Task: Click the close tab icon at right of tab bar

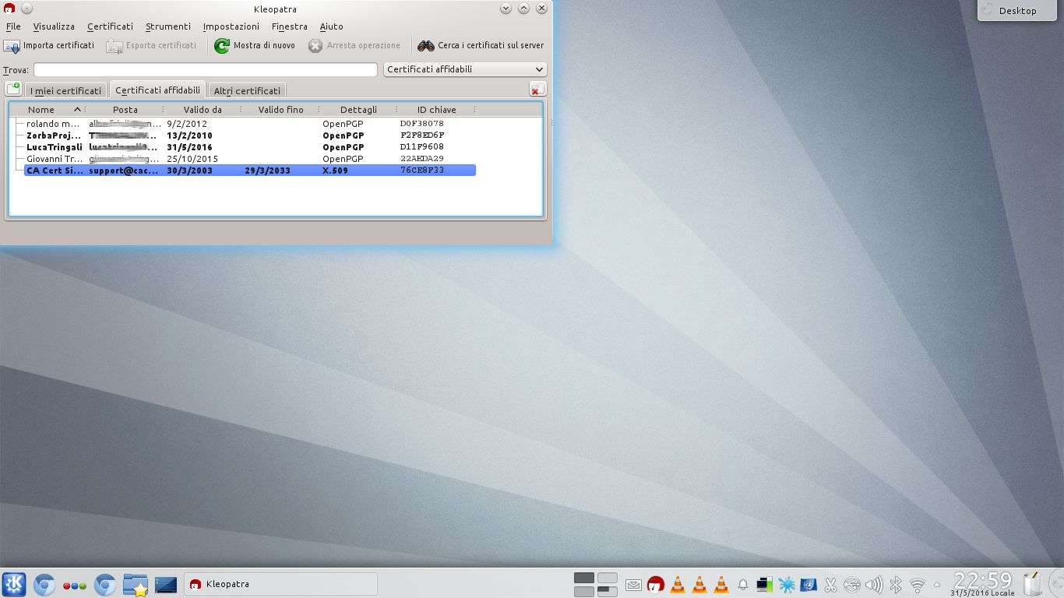Action: pyautogui.click(x=537, y=90)
